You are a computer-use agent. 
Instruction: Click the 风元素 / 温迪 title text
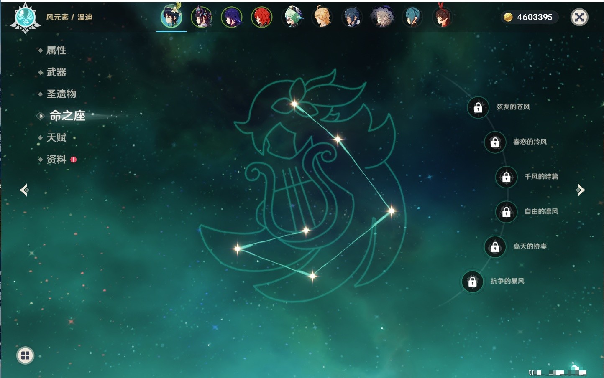69,17
